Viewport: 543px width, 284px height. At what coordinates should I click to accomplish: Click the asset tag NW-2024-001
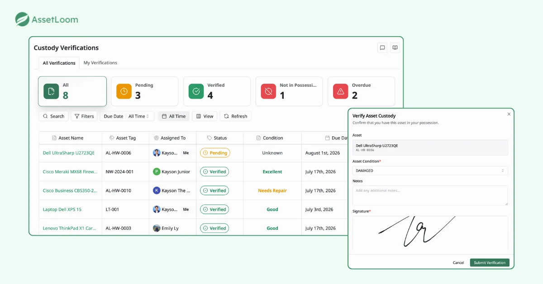click(119, 172)
